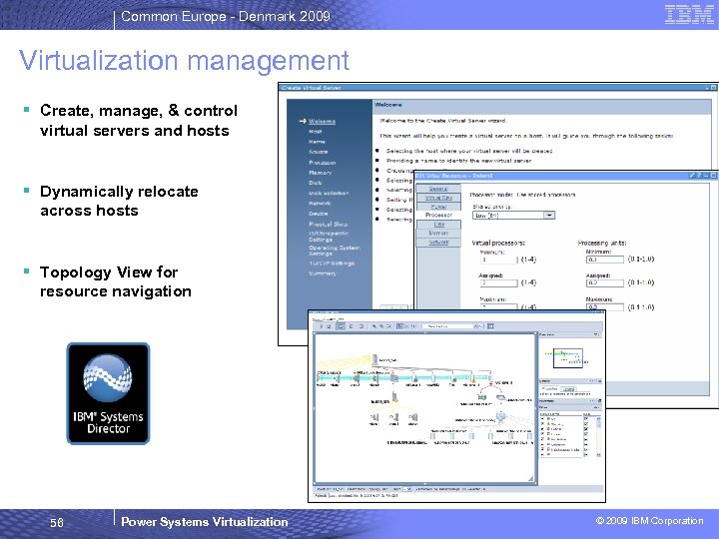Switch to Virtual Disks tab
This screenshot has width=719, height=539.
click(x=438, y=198)
